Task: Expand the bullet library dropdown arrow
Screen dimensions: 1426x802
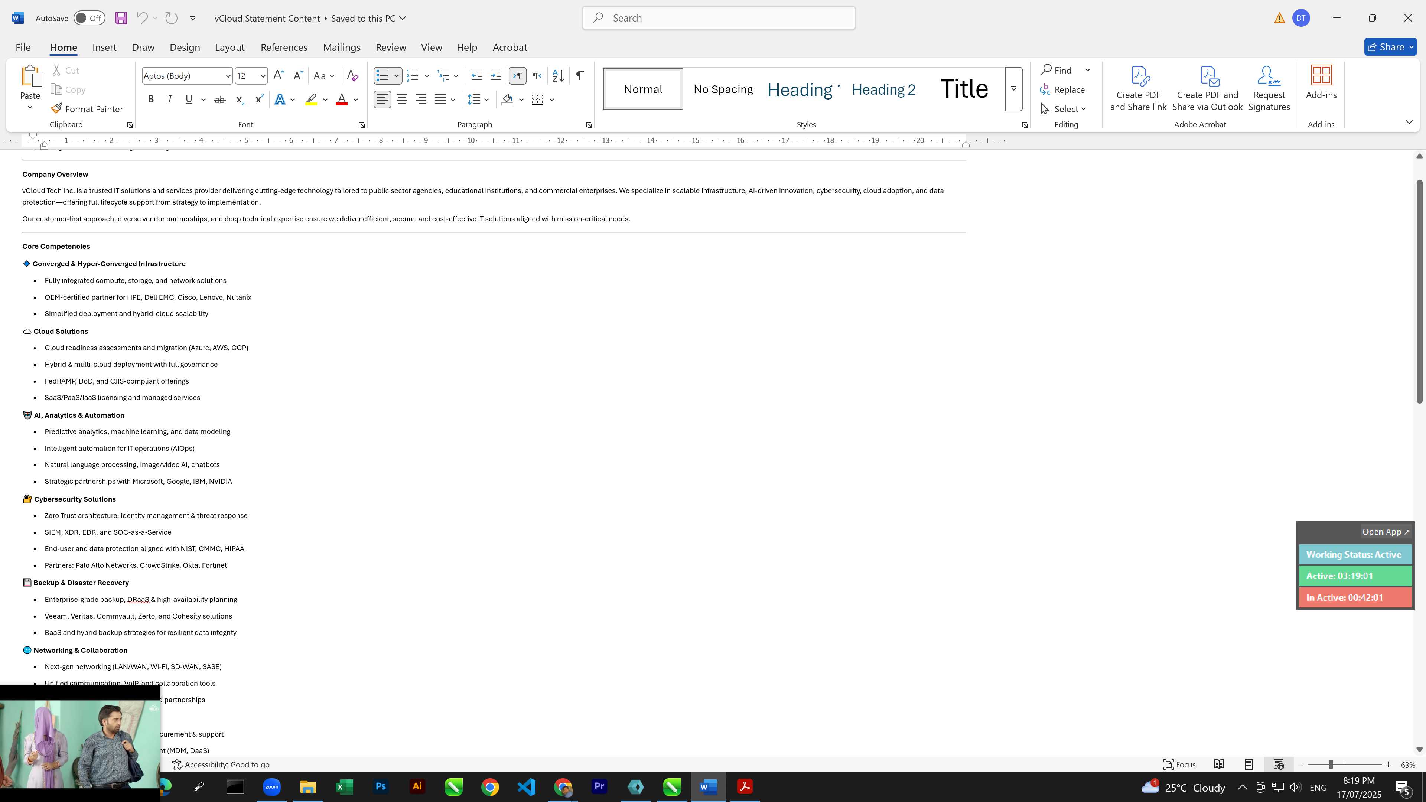Action: point(396,76)
